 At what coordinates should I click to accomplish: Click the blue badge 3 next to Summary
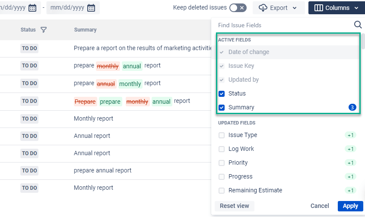352,107
